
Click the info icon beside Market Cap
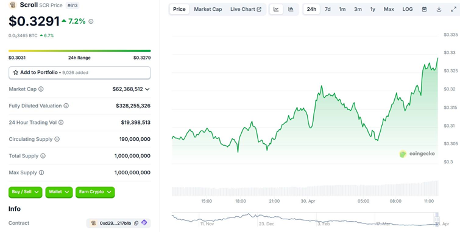click(x=41, y=89)
